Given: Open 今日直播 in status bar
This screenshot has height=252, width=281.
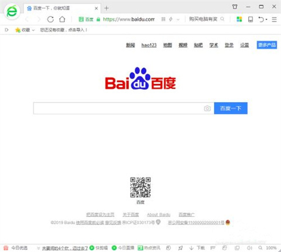Looking at the screenshot, I should [123, 248].
